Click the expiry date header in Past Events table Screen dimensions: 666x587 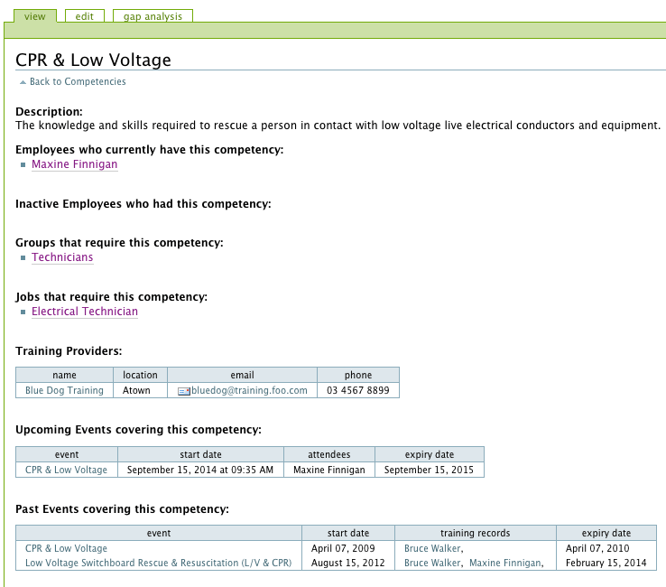606,533
